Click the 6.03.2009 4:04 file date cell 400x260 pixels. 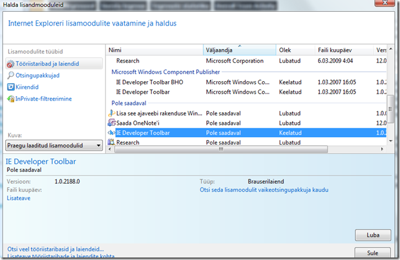tap(335, 61)
